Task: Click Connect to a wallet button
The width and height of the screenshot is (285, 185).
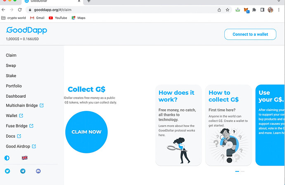Action: click(x=250, y=34)
